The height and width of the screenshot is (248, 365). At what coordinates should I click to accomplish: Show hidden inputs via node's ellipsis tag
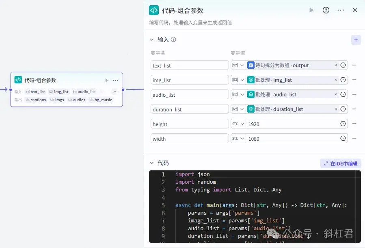tap(114, 91)
